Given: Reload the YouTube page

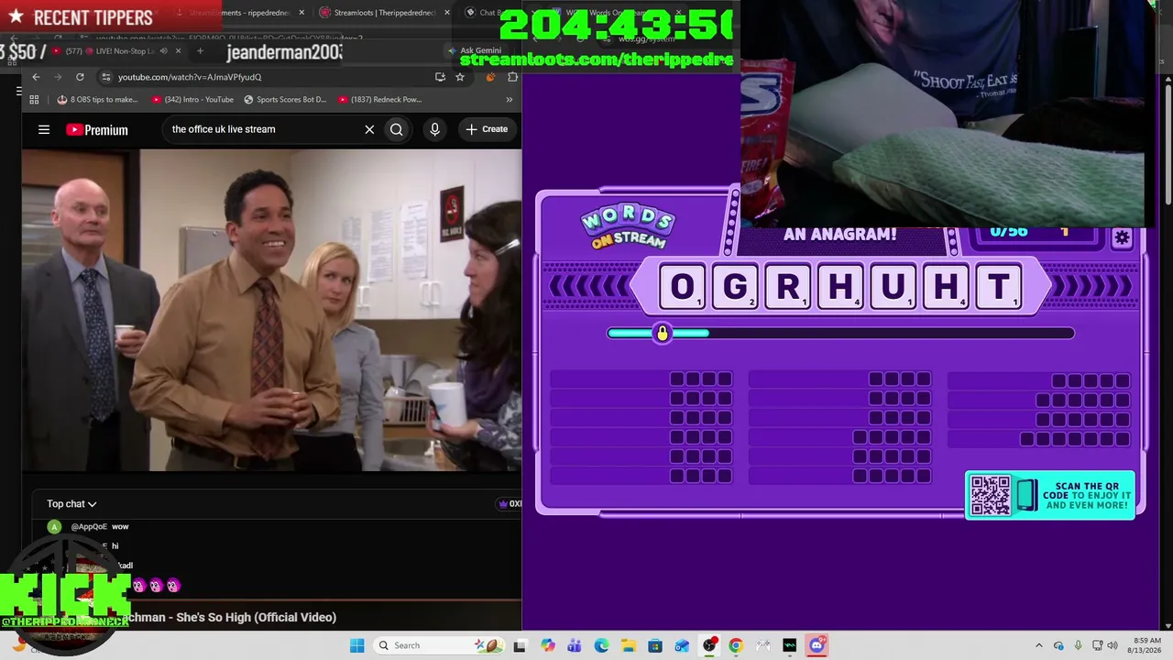Looking at the screenshot, I should [80, 77].
